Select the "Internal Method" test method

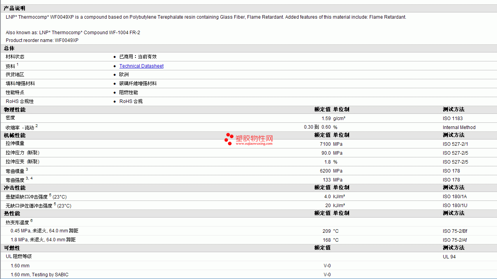pyautogui.click(x=459, y=127)
